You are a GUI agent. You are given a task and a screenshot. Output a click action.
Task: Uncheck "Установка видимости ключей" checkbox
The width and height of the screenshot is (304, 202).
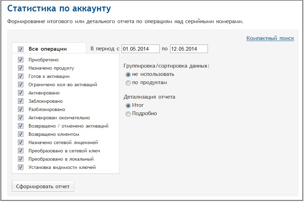(x=21, y=167)
